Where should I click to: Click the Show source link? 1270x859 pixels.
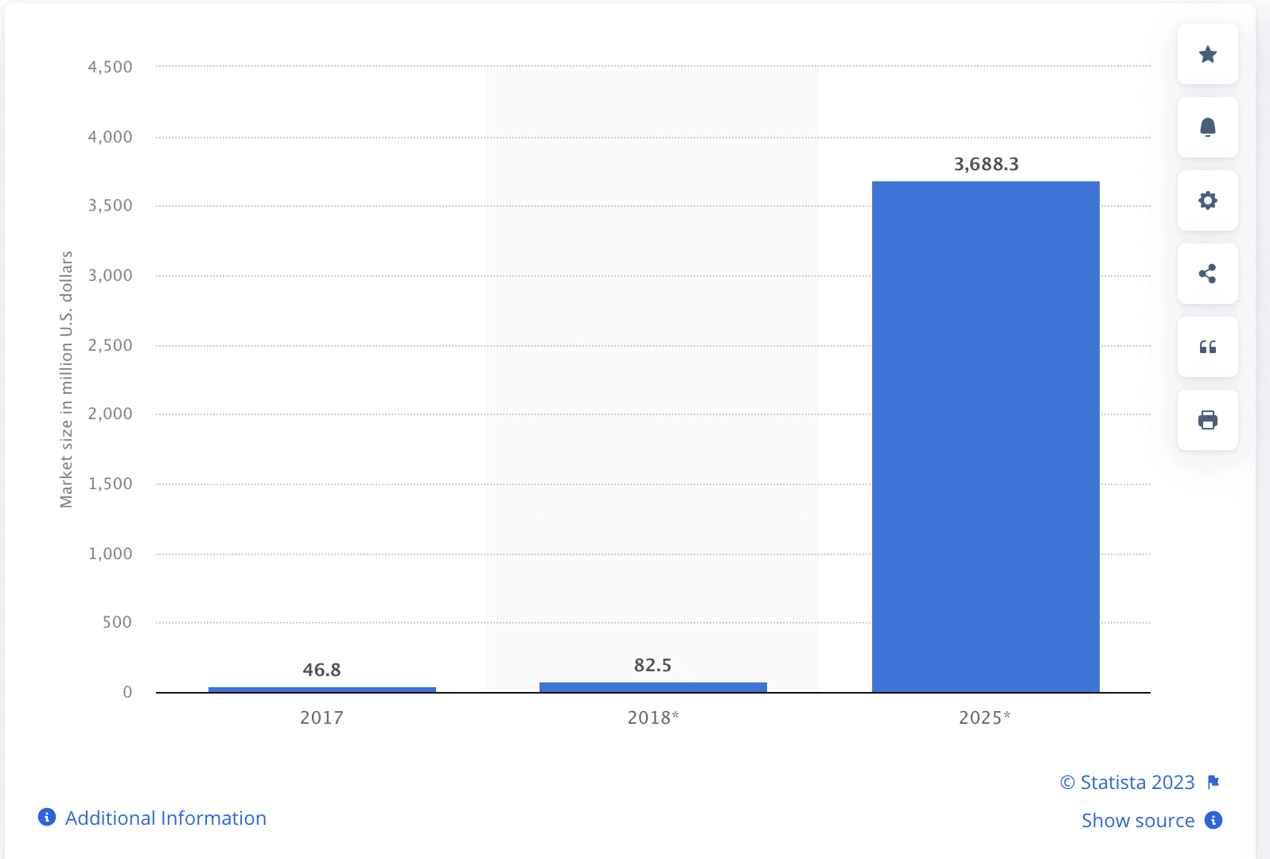[x=1138, y=821]
